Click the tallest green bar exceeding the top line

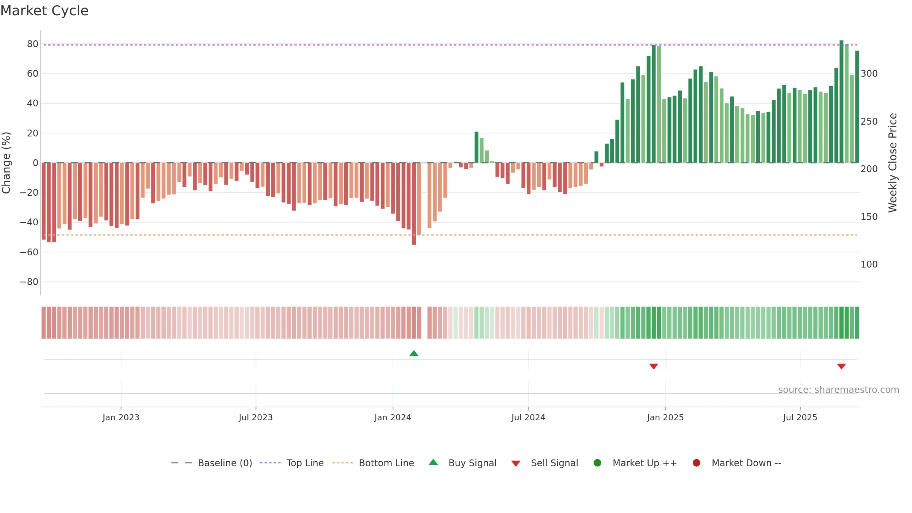coord(841,101)
